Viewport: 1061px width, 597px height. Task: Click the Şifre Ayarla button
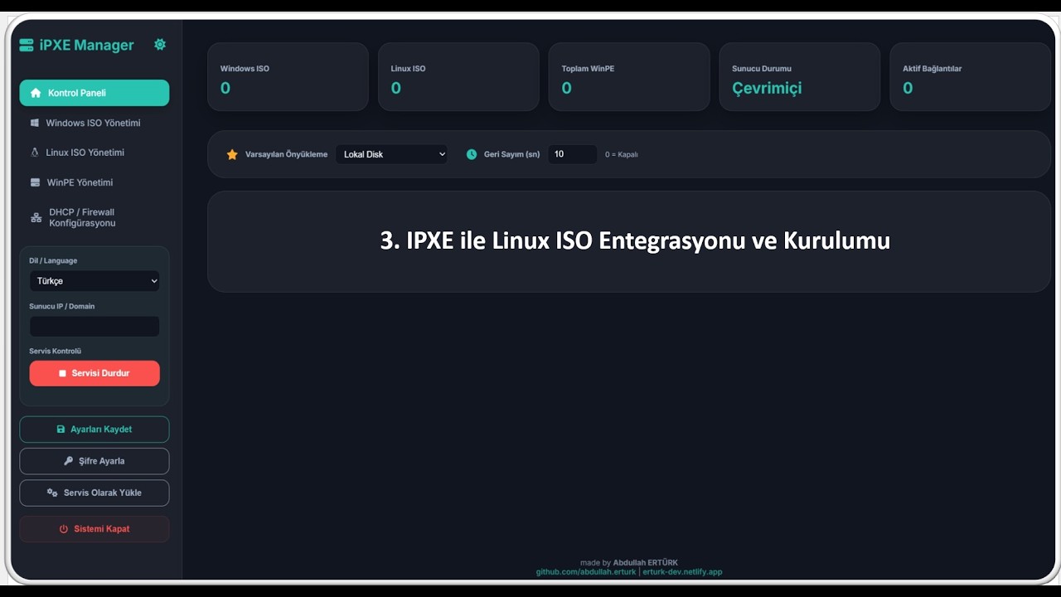pos(94,461)
